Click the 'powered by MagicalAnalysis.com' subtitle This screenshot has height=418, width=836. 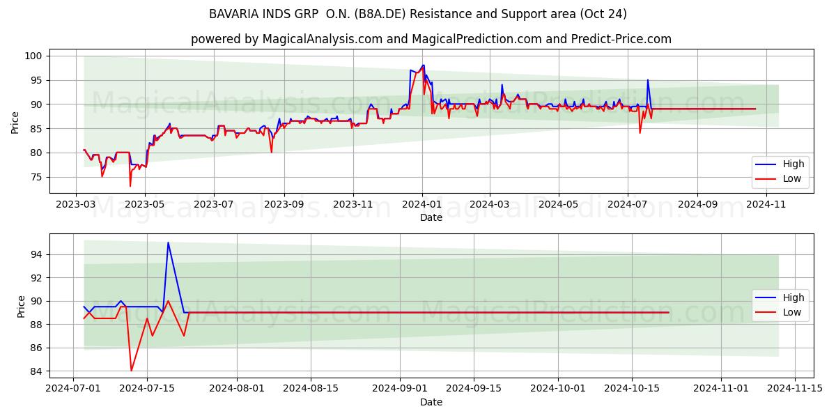pos(431,39)
